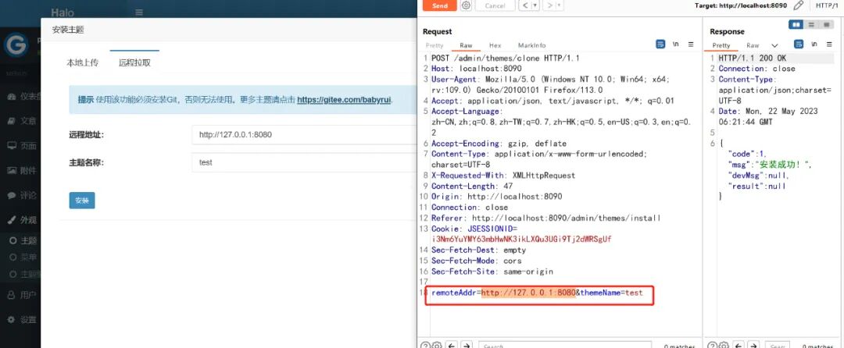Jump to next match in Response search
This screenshot has width=844, height=348.
[x=753, y=346]
